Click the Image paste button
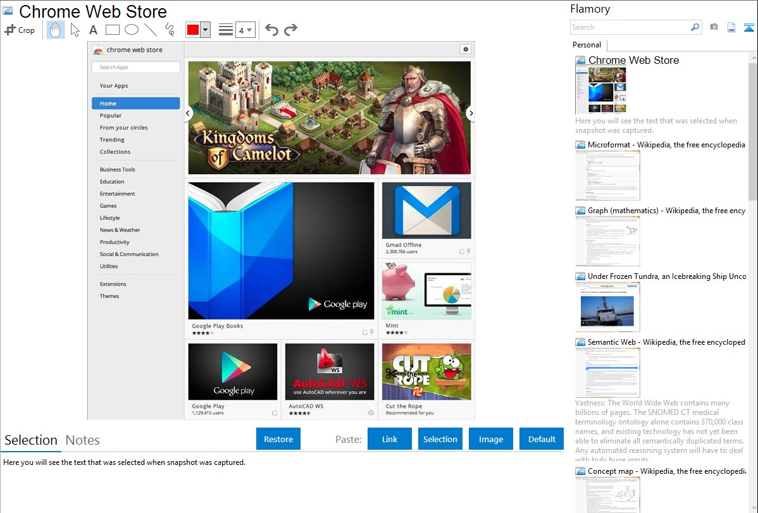Screen dimensions: 758x513 click(x=490, y=439)
